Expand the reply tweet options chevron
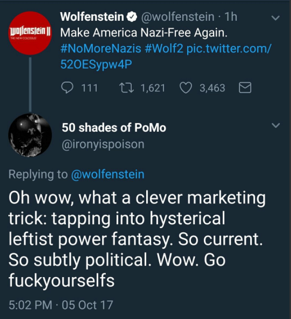This screenshot has width=291, height=319. (x=275, y=126)
